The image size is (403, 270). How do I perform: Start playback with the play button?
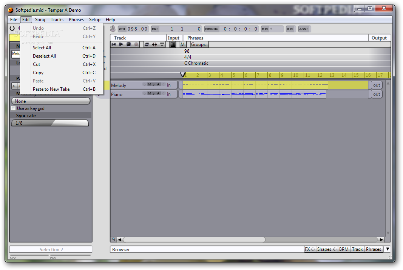click(121, 44)
